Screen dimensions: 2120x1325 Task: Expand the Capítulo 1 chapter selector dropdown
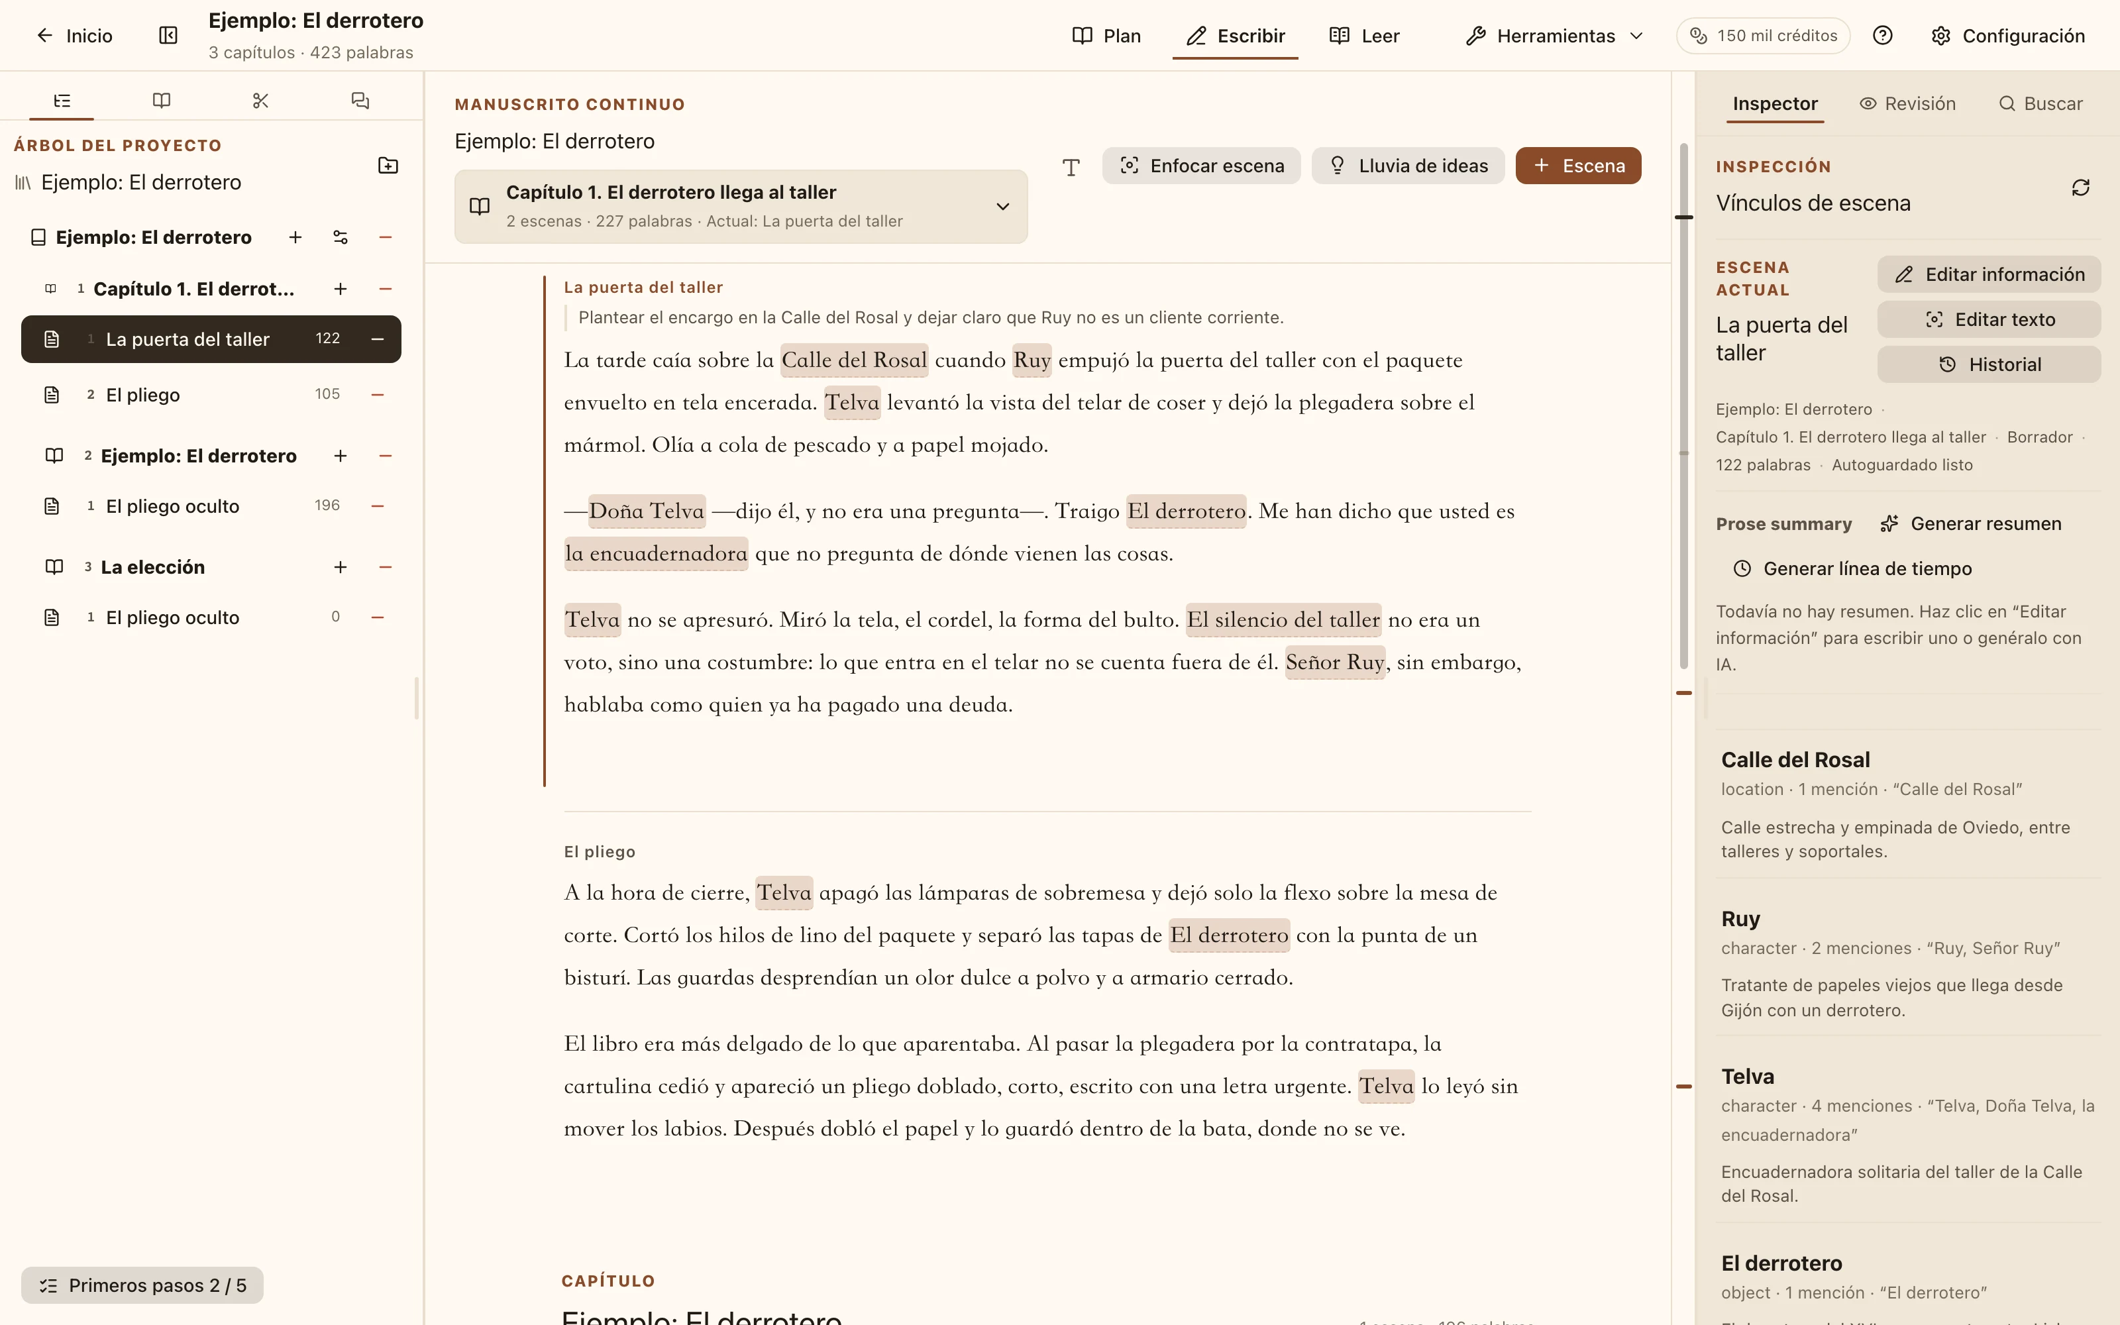coord(741,207)
